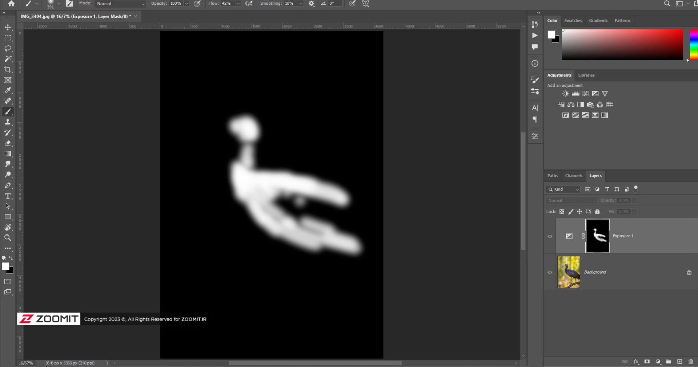The height and width of the screenshot is (367, 698).
Task: Toggle the layer filter on/off switch
Action: click(x=636, y=188)
